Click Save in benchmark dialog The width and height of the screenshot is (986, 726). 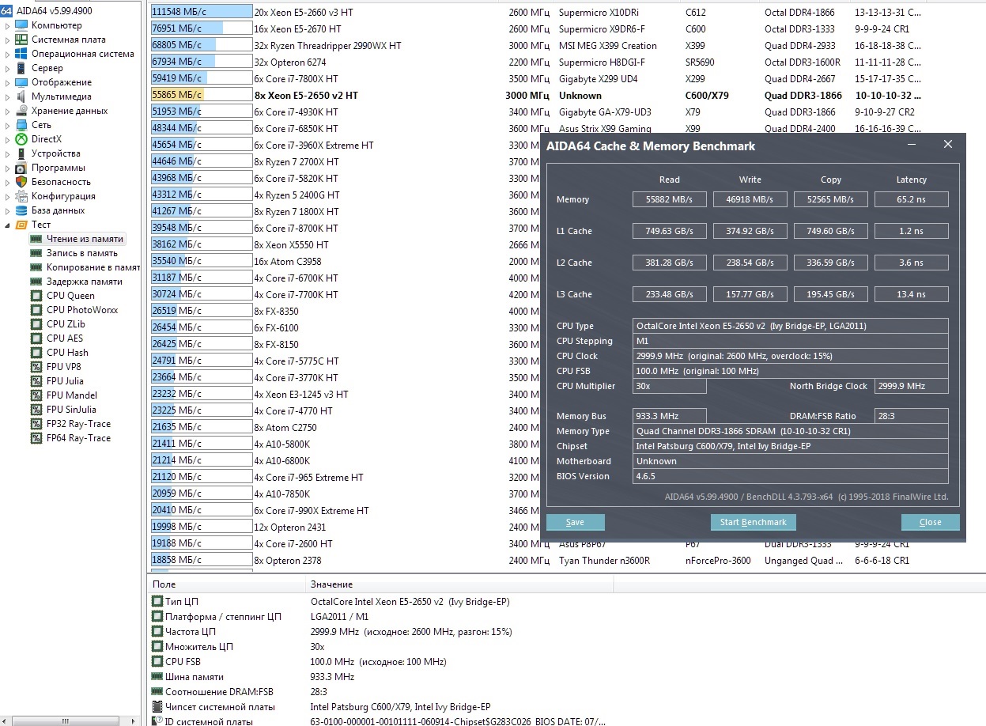point(576,522)
